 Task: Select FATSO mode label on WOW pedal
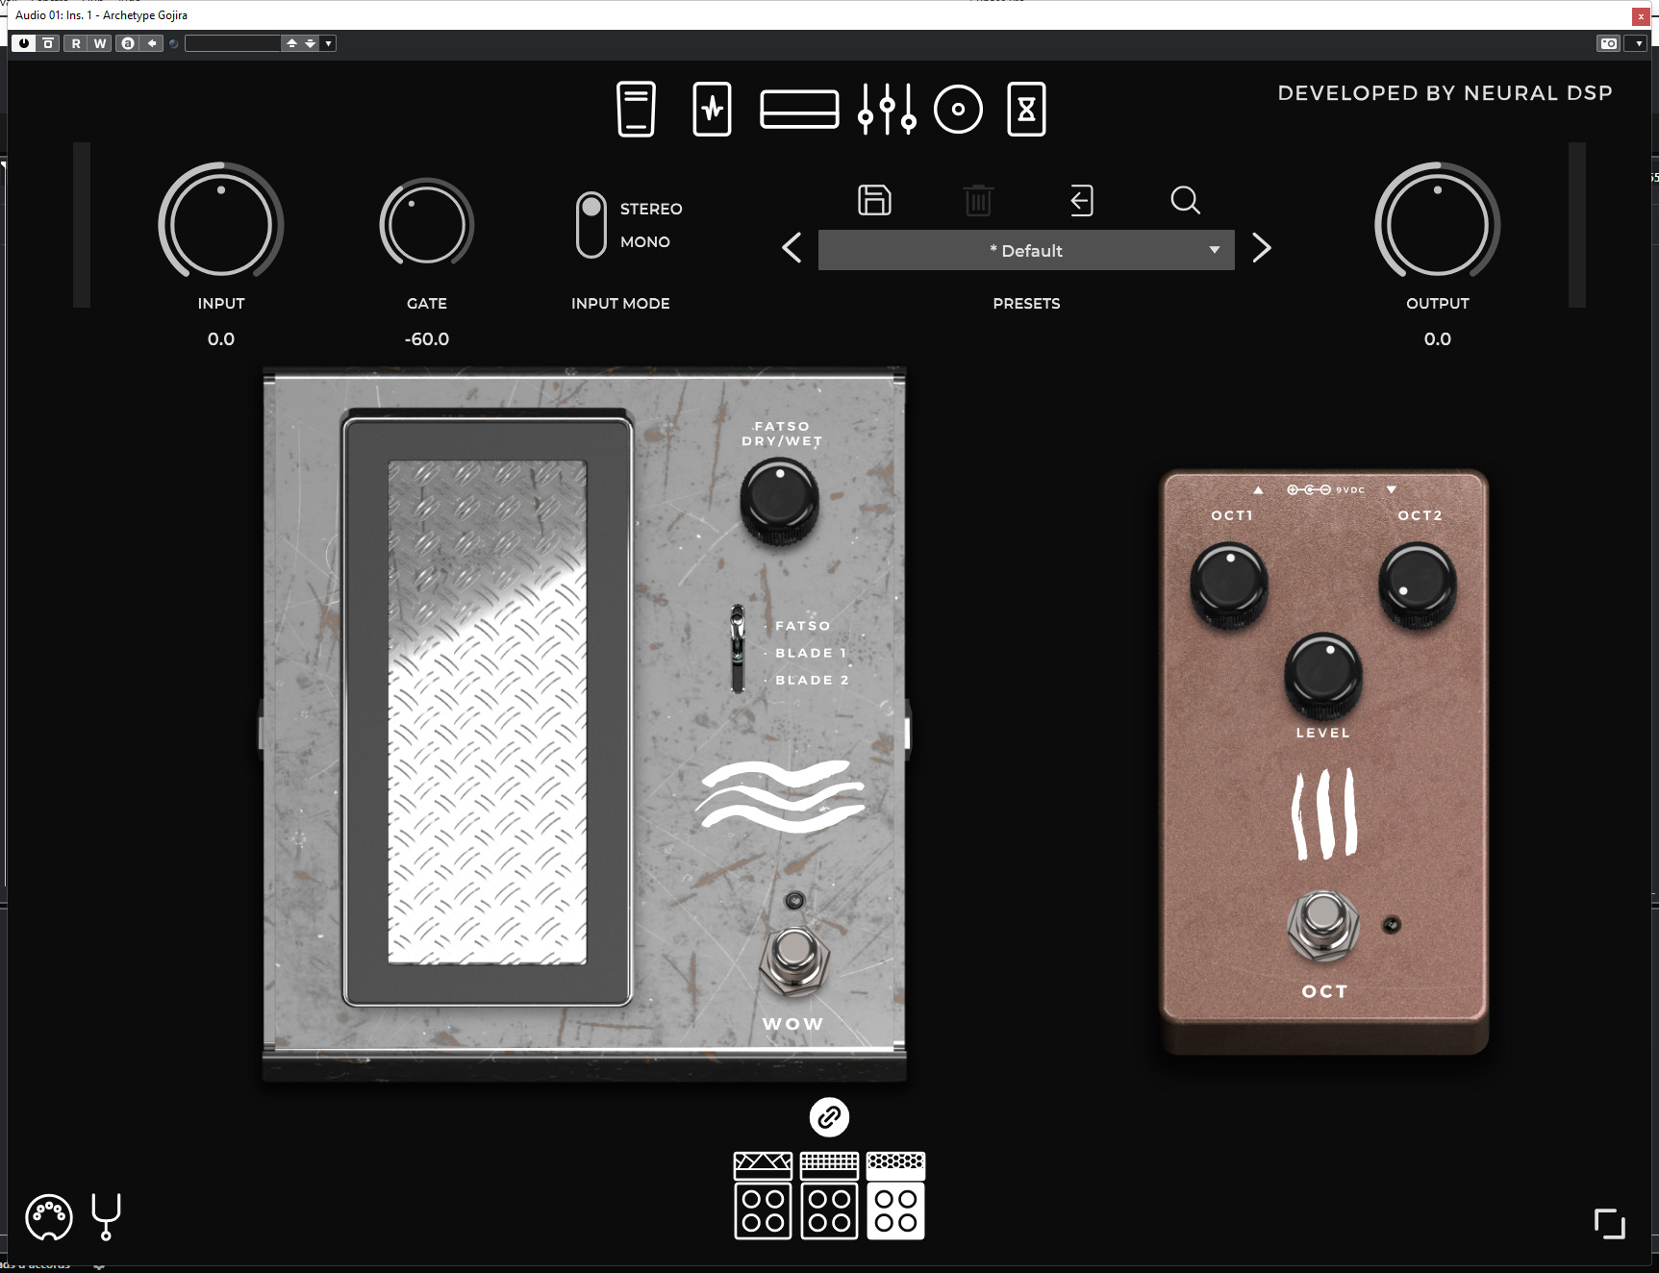[x=803, y=626]
